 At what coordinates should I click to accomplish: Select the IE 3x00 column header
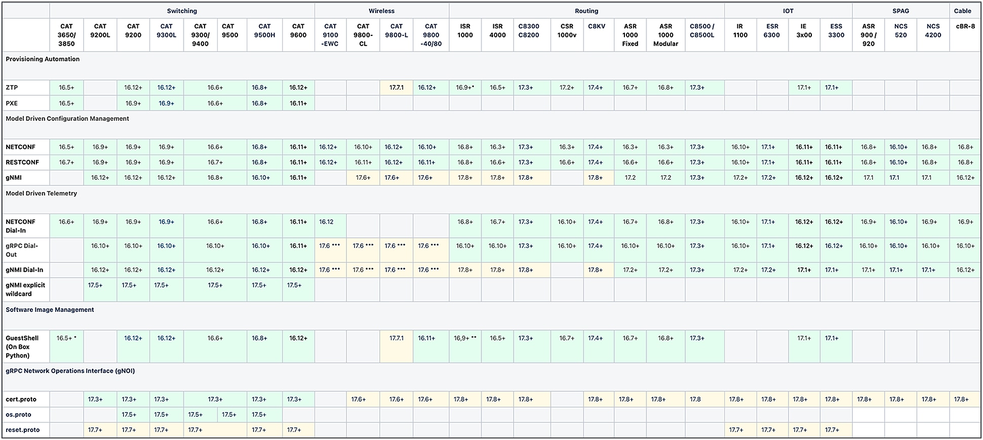click(804, 35)
